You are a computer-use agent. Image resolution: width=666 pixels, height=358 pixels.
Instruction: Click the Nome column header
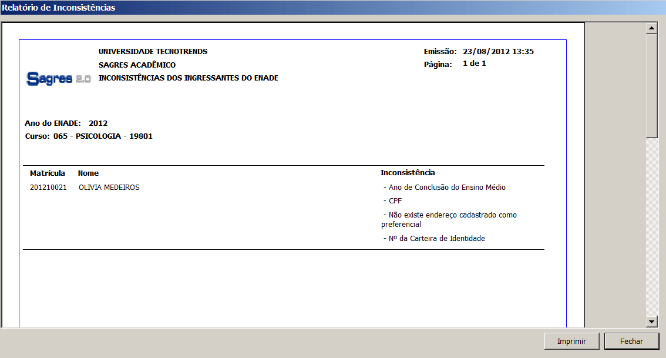(x=88, y=173)
